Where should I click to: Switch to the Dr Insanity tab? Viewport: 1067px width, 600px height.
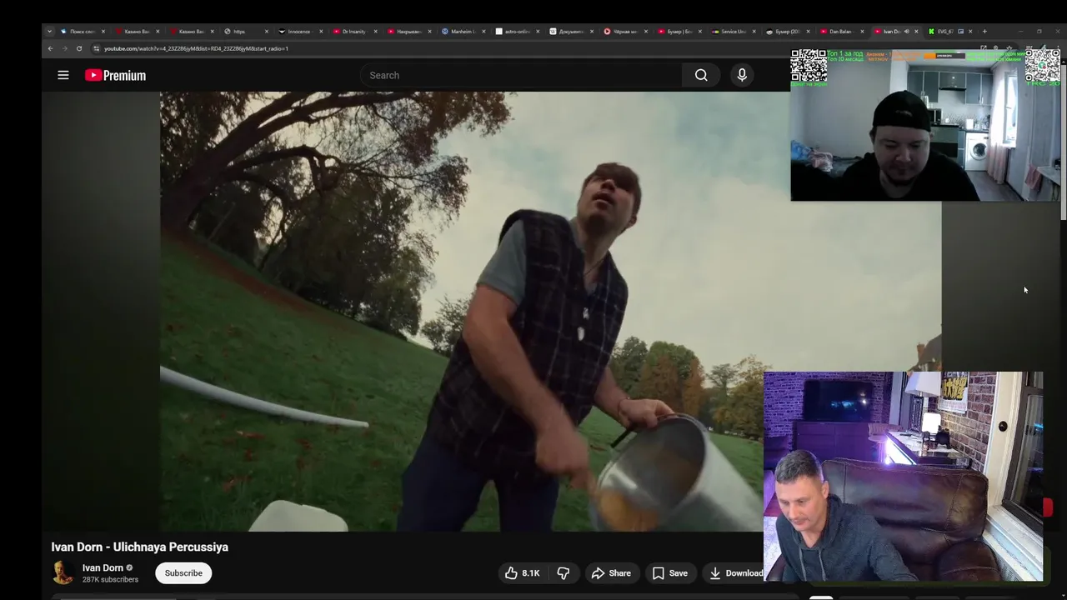(x=353, y=32)
